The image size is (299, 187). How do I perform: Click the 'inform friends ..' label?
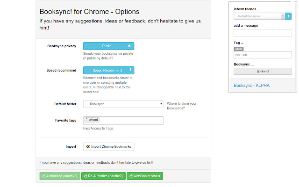click(x=246, y=9)
